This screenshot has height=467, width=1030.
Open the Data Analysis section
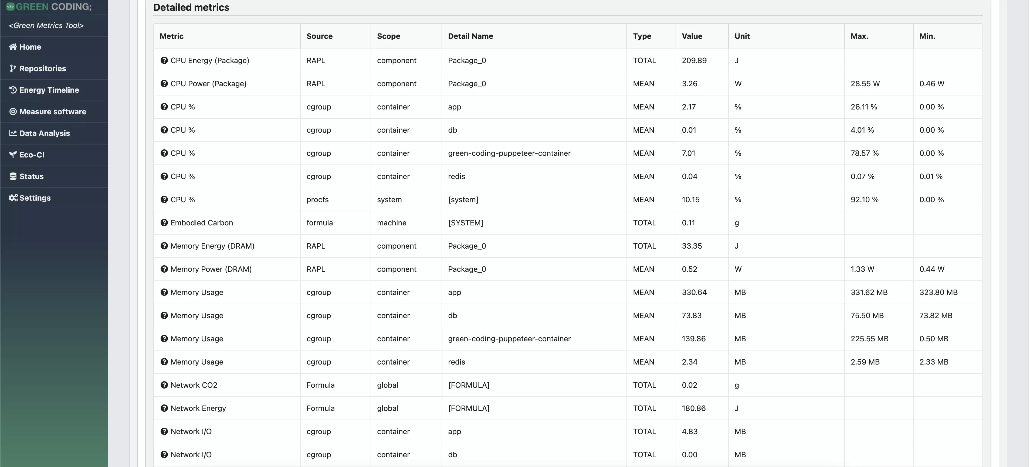[x=44, y=133]
